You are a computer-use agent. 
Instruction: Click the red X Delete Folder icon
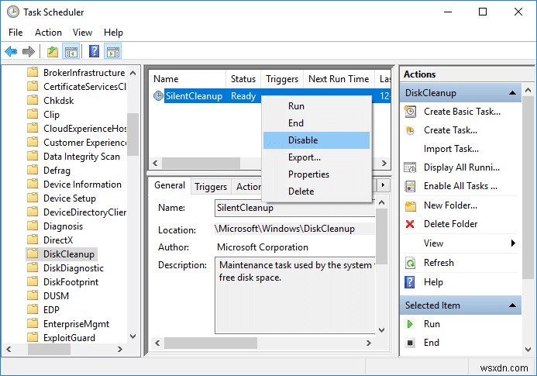click(410, 224)
